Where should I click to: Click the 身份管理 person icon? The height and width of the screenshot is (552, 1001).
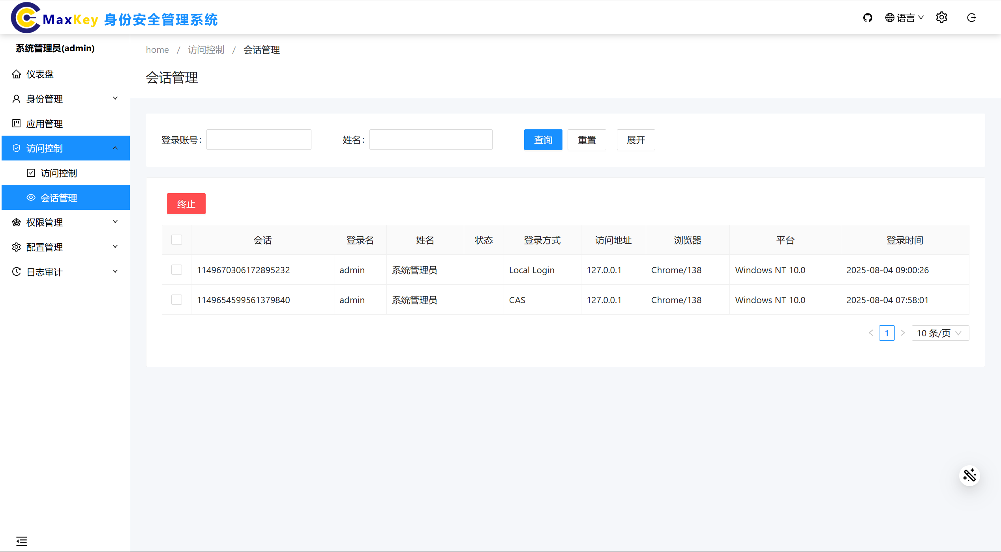[16, 99]
